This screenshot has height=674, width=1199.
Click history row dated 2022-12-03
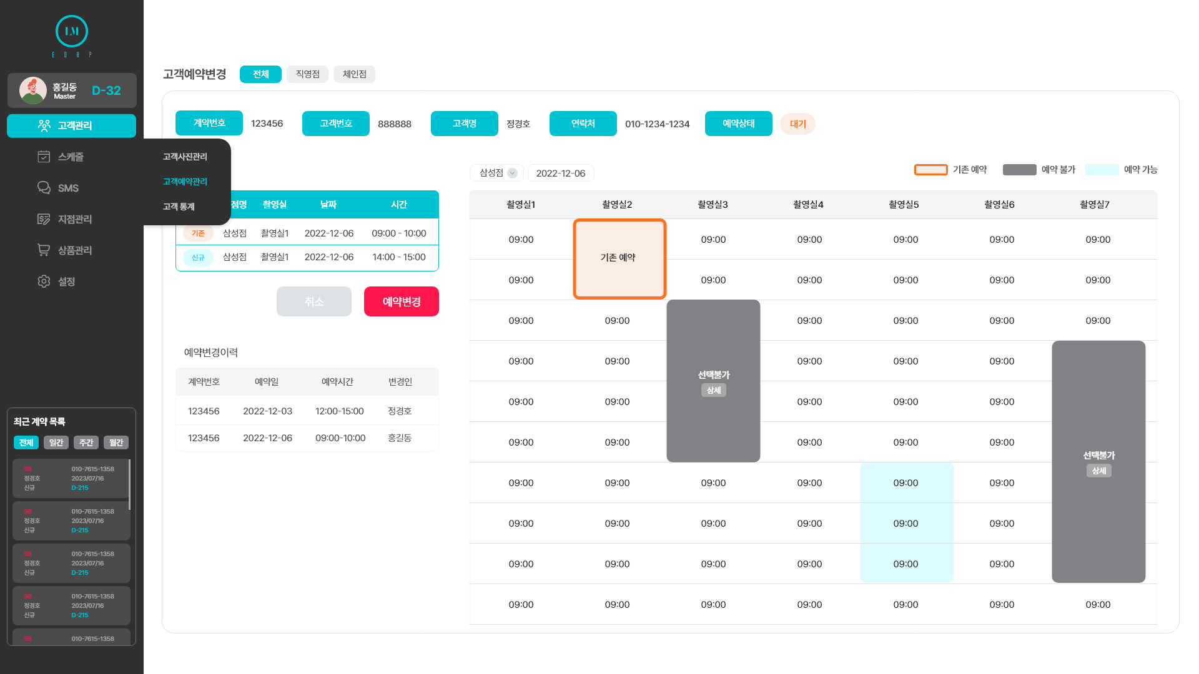pyautogui.click(x=307, y=411)
